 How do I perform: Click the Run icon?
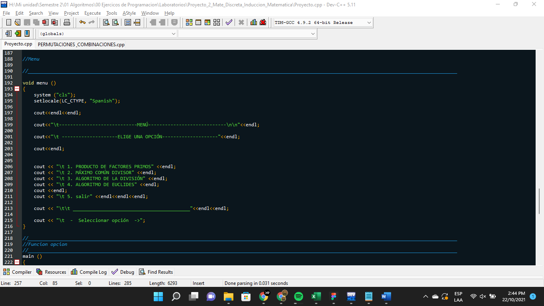(x=198, y=22)
